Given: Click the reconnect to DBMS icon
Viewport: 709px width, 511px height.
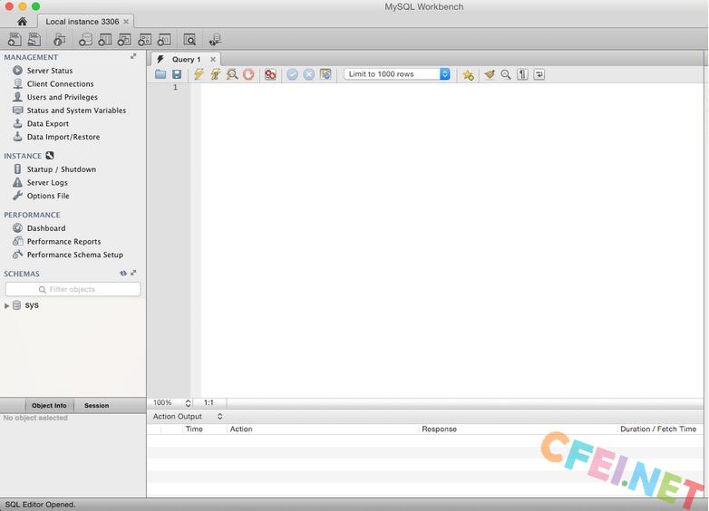Looking at the screenshot, I should tap(215, 40).
